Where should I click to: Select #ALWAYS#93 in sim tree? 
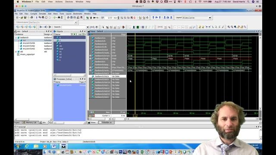tap(29, 49)
